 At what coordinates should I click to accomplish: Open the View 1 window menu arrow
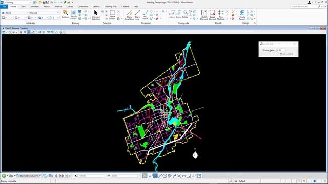[x=3, y=28]
